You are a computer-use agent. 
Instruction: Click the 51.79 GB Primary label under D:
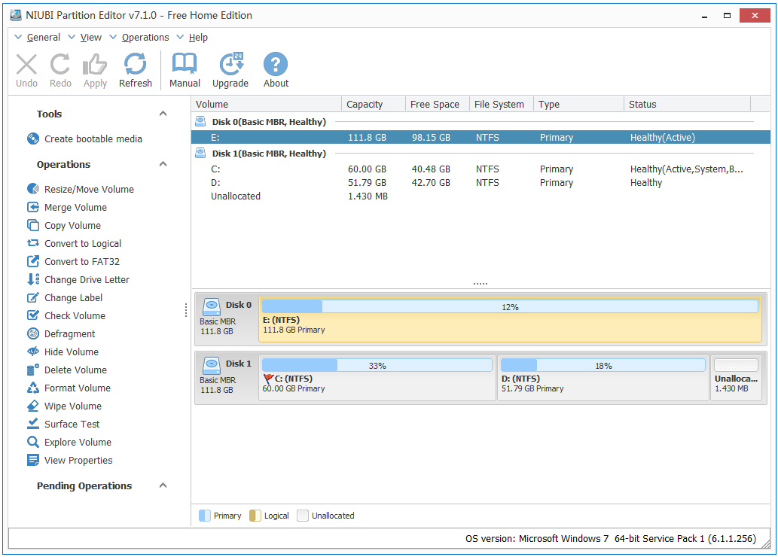(532, 388)
